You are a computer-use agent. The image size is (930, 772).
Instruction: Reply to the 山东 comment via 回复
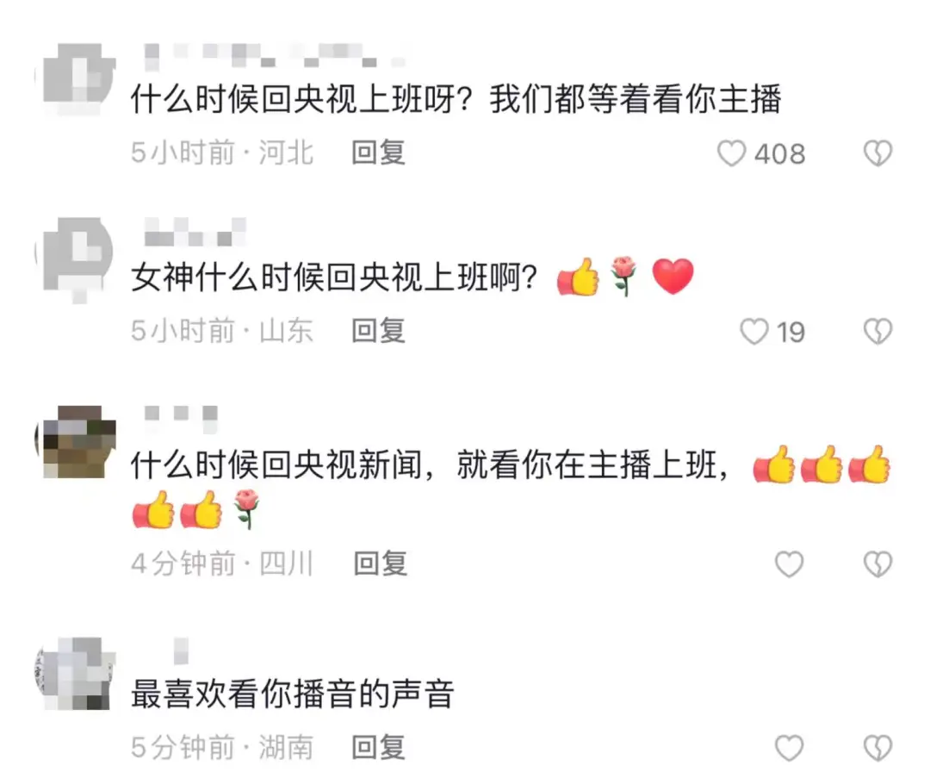[378, 331]
